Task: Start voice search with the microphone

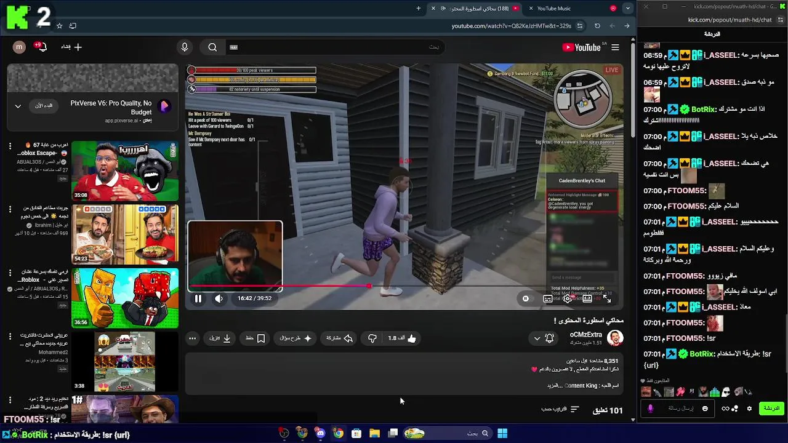Action: click(185, 47)
